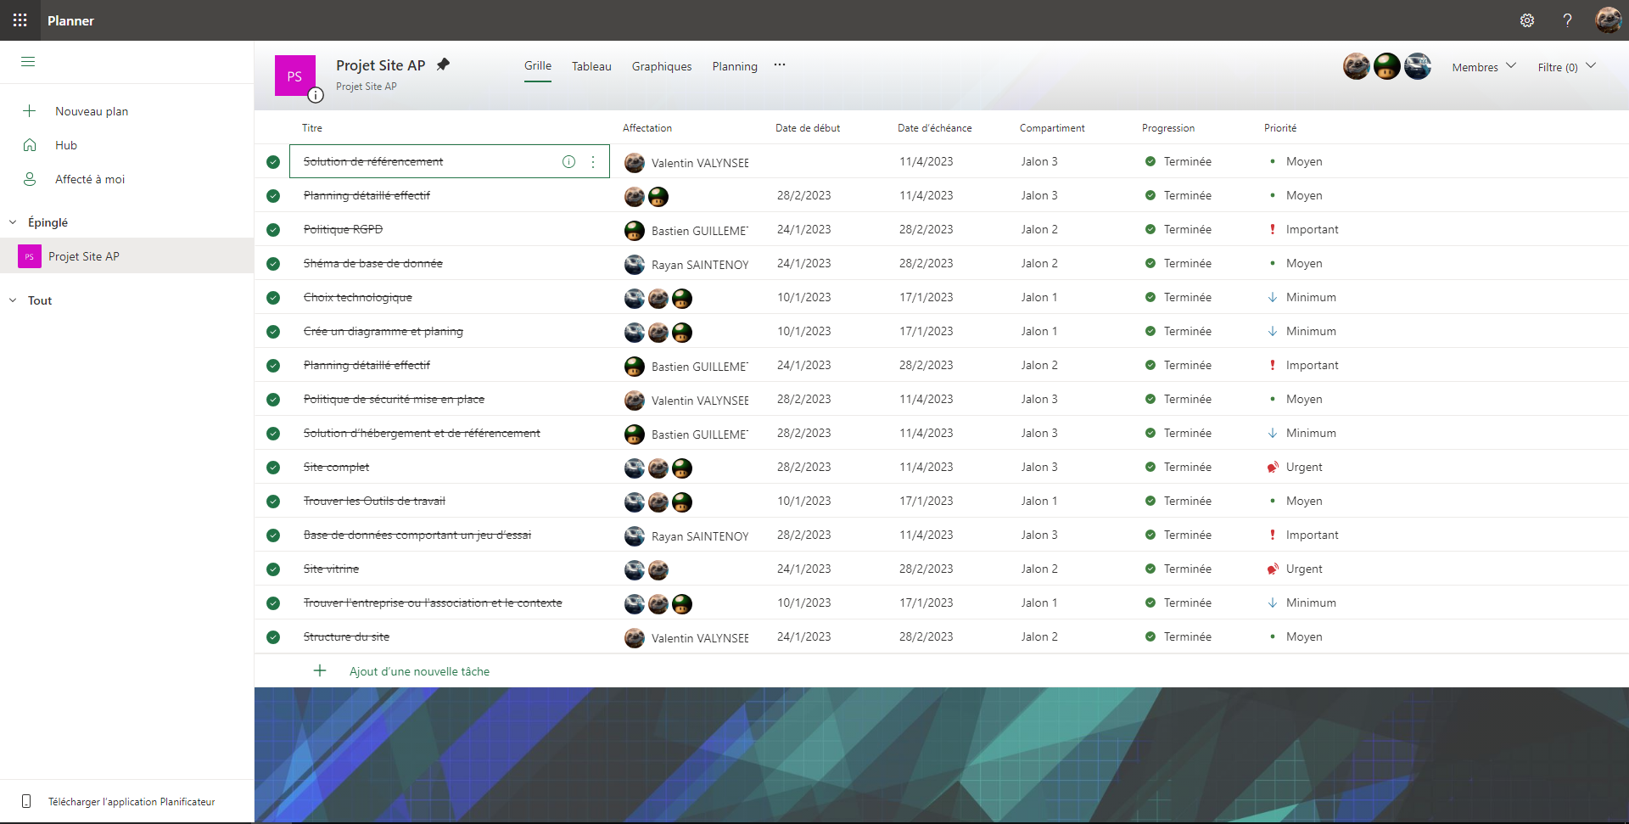Click the help question mark icon
Screen dimensions: 1629x824
pyautogui.click(x=1567, y=20)
